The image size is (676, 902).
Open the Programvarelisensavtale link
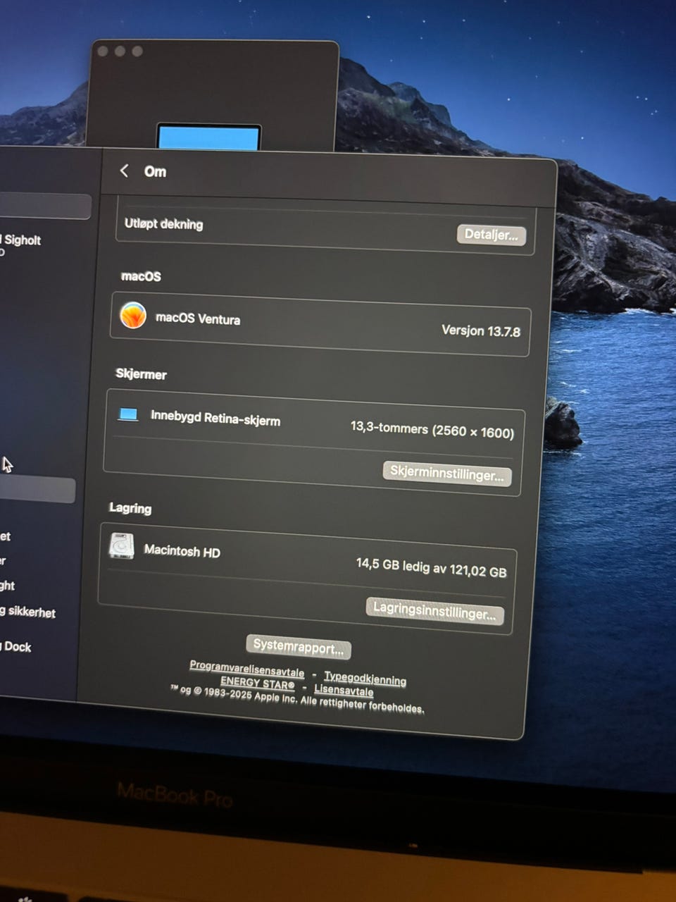click(x=246, y=668)
